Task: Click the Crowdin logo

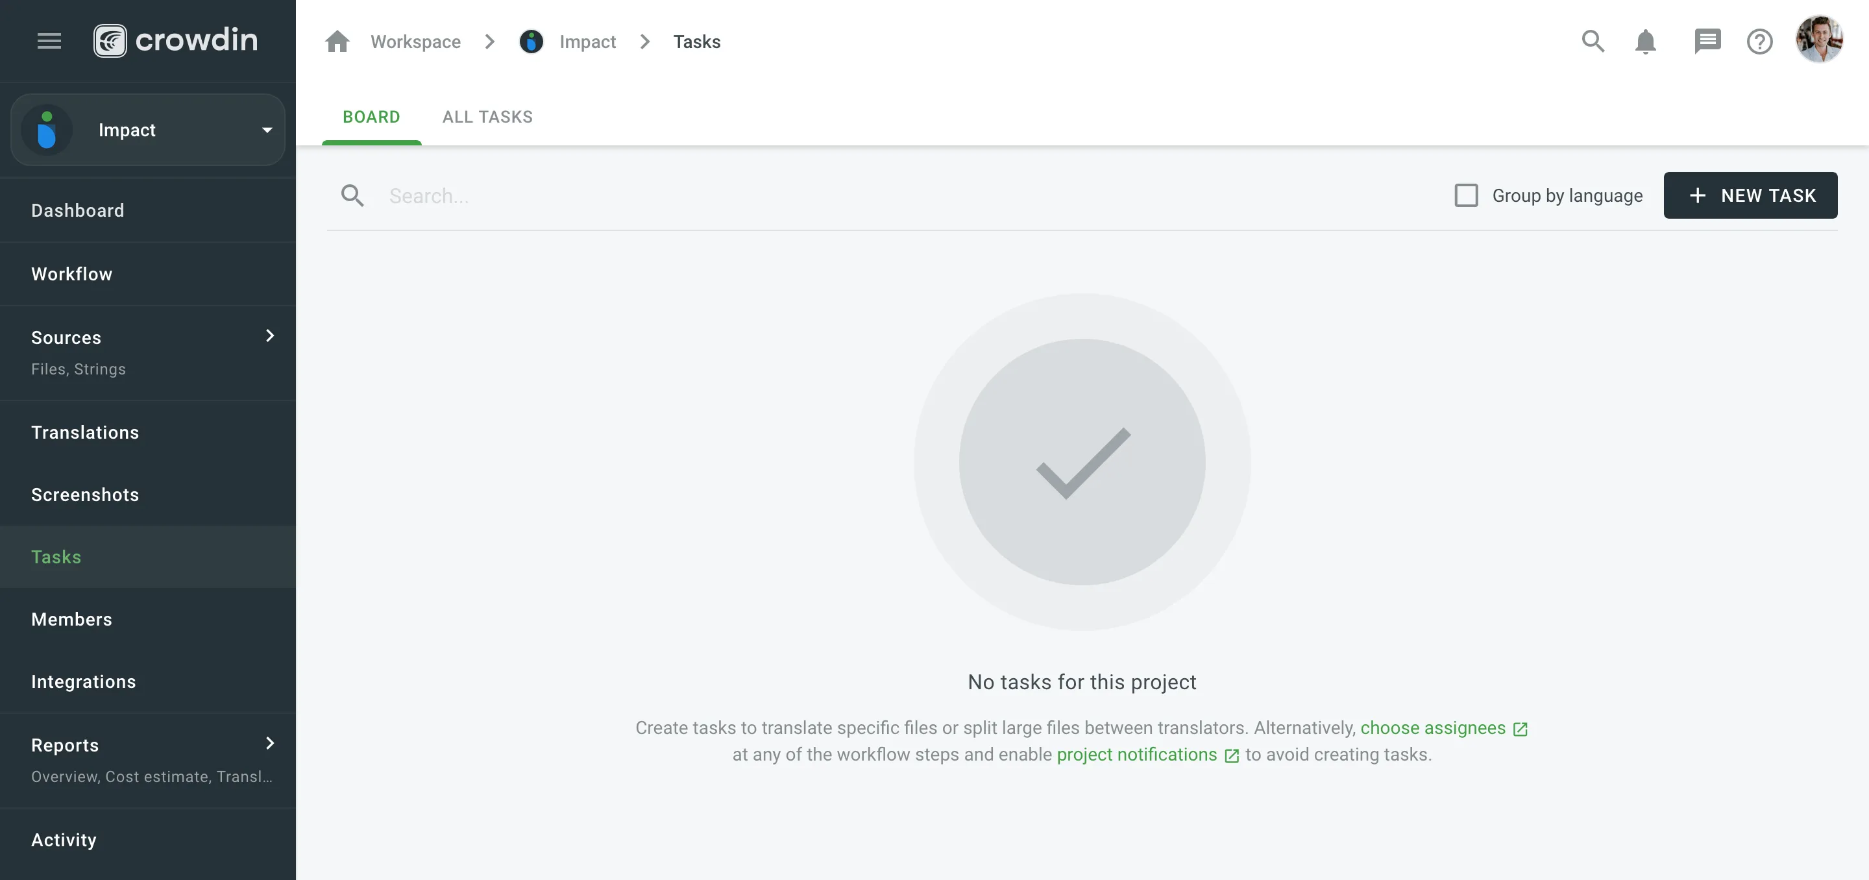Action: point(176,41)
